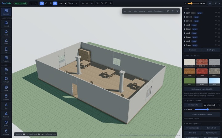222x138 pixels.
Task: Add a Rotunjit rounded box
Action: 6,79
